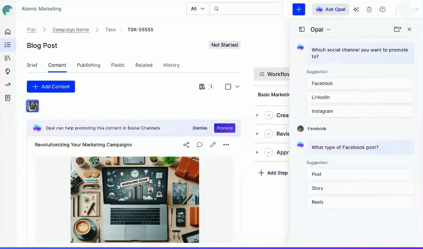Toggle the Opal panel sidebar layout icon
This screenshot has height=249, width=423.
(x=302, y=30)
